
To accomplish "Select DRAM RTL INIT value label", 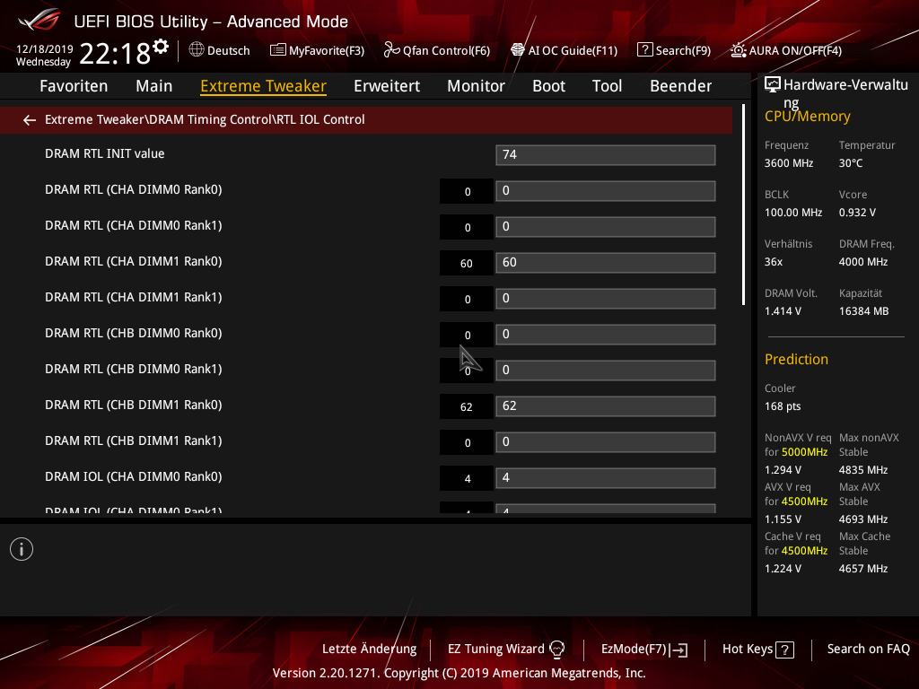I will pyautogui.click(x=104, y=153).
